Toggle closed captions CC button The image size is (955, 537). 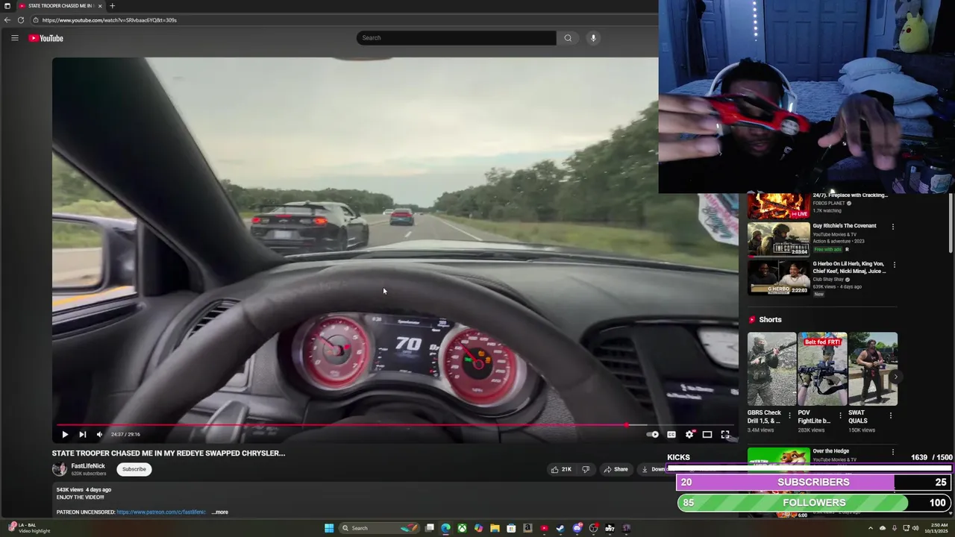coord(671,434)
